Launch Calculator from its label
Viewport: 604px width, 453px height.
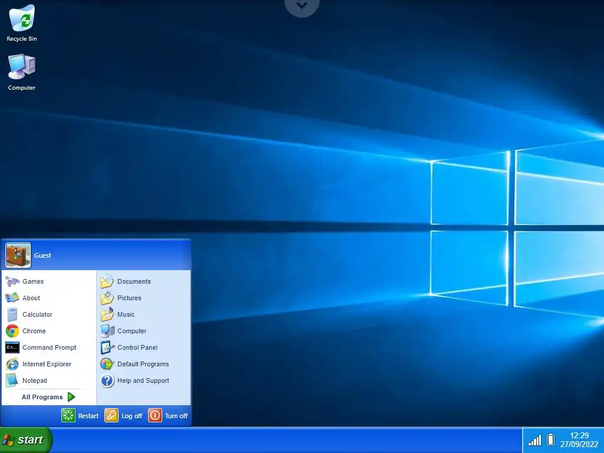(x=37, y=315)
